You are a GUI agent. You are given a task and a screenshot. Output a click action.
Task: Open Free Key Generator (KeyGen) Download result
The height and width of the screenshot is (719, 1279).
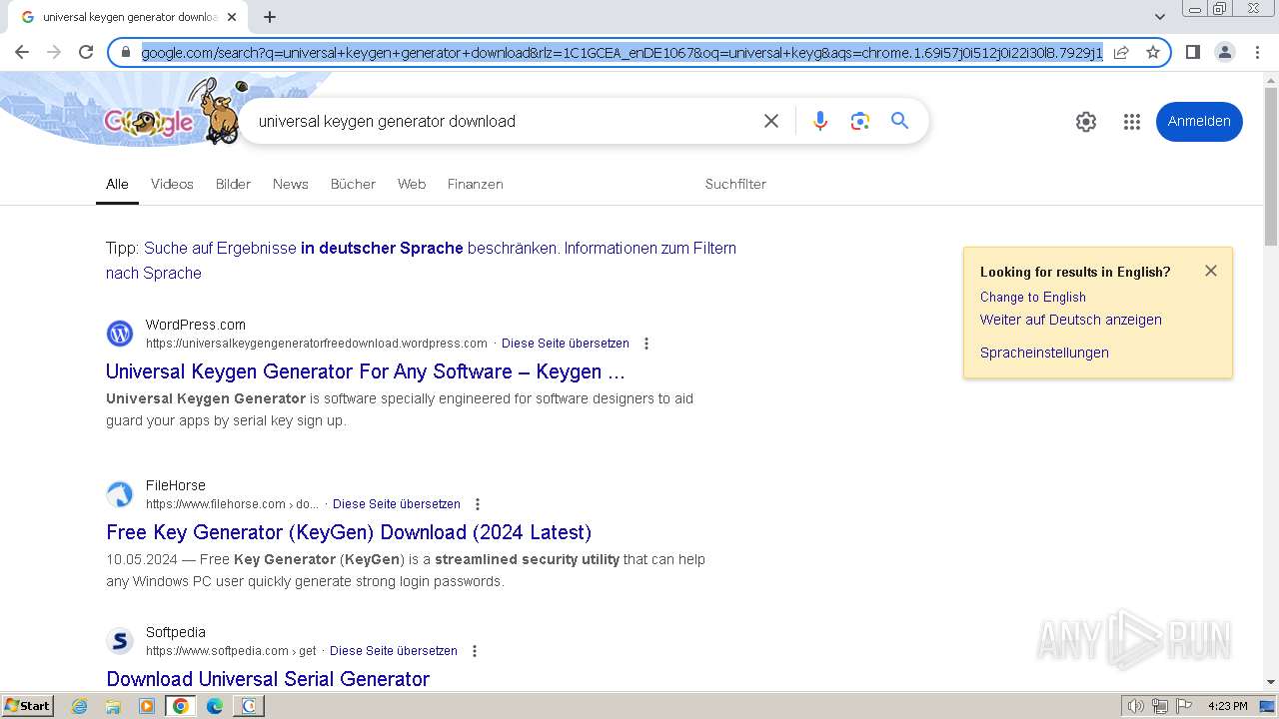click(x=349, y=532)
